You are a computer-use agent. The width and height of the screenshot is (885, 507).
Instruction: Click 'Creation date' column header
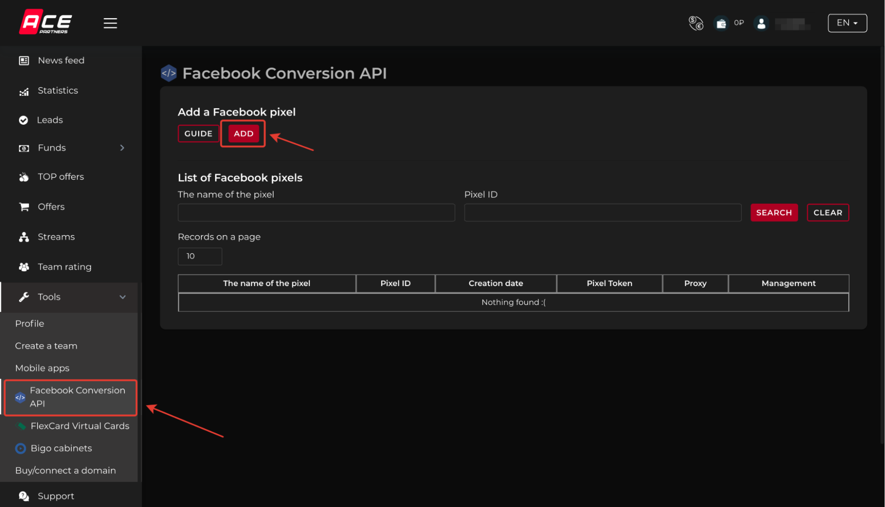coord(496,283)
